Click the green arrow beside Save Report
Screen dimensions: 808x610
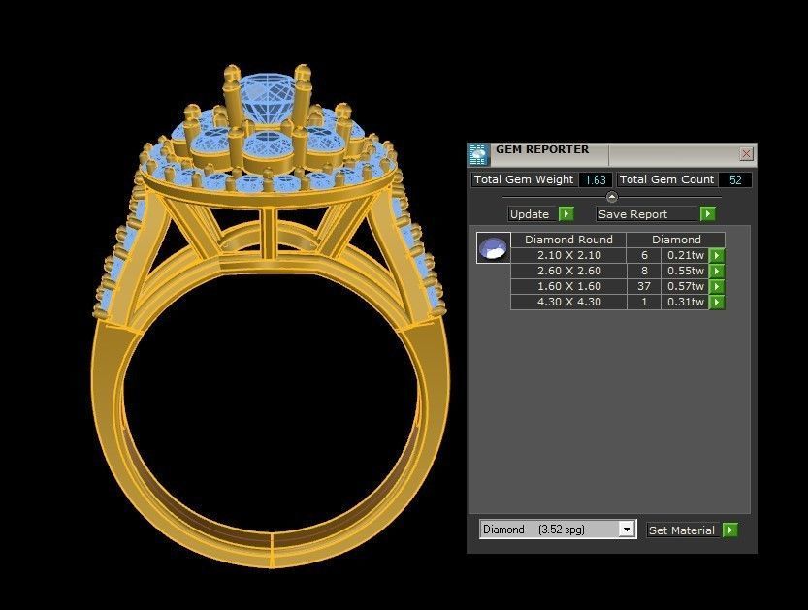pos(708,213)
